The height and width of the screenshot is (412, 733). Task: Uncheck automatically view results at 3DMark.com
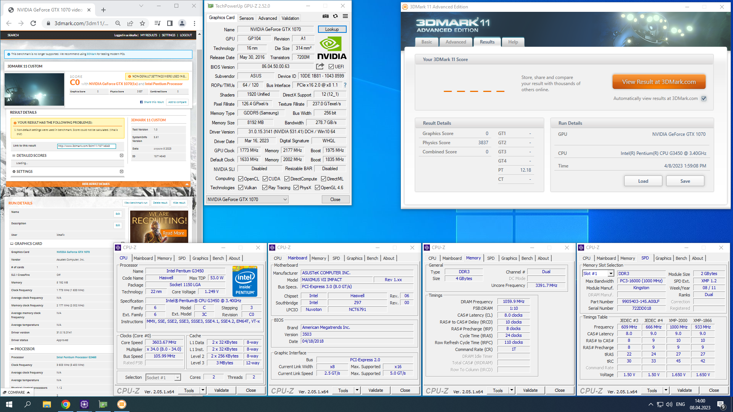point(704,98)
